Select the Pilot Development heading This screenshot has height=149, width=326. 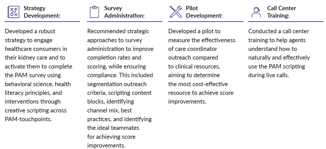[x=204, y=12]
